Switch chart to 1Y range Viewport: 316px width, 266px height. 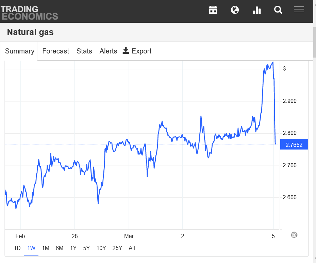tap(73, 248)
